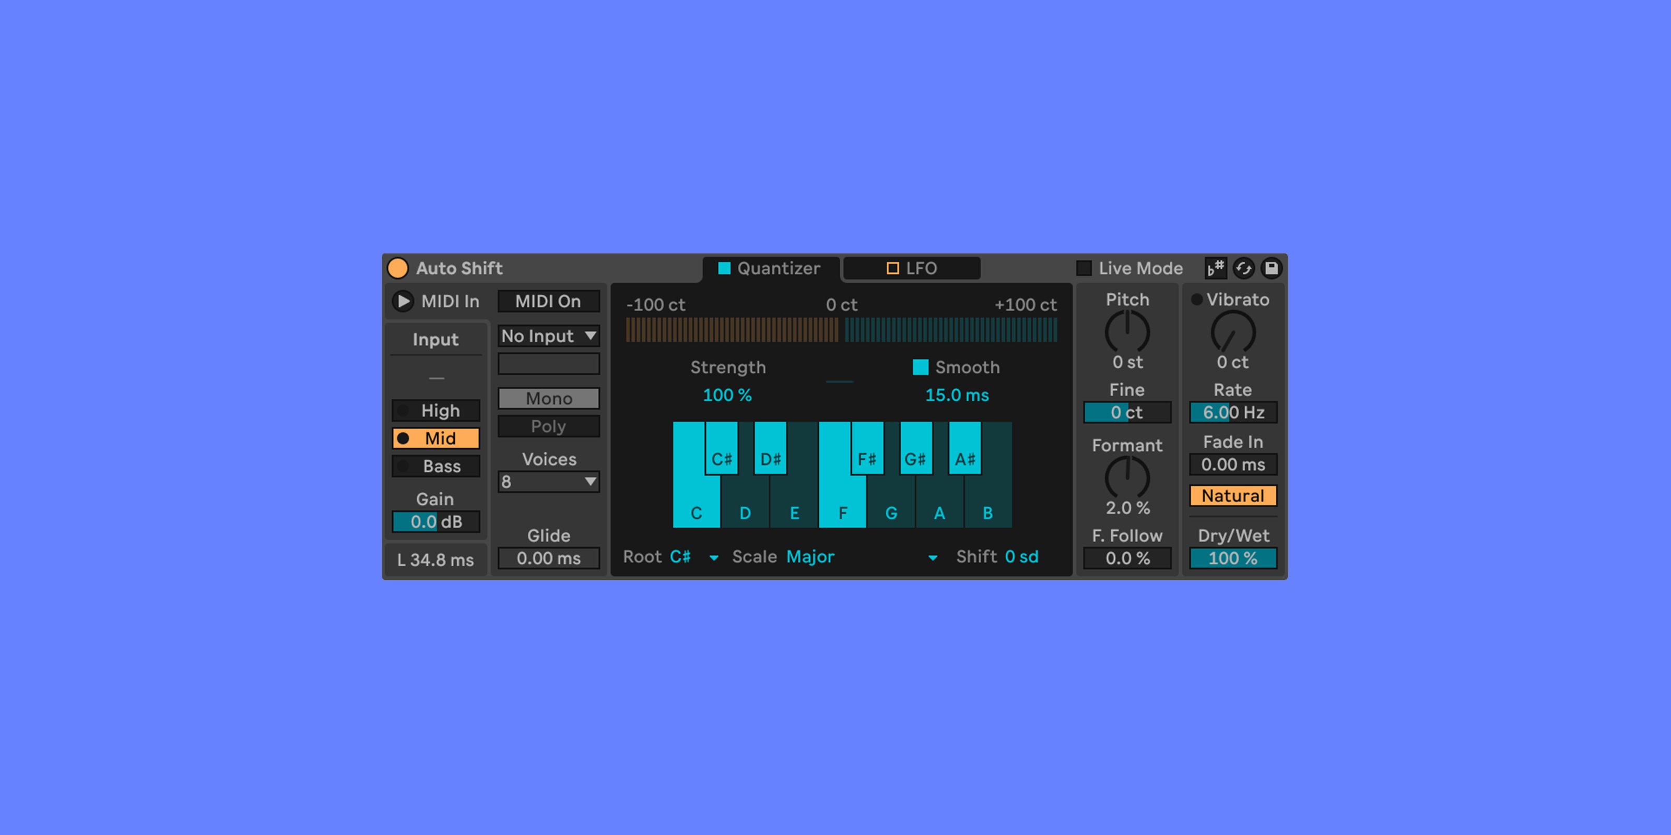Viewport: 1671px width, 835px height.
Task: Open the Root C# dropdown
Action: click(694, 557)
